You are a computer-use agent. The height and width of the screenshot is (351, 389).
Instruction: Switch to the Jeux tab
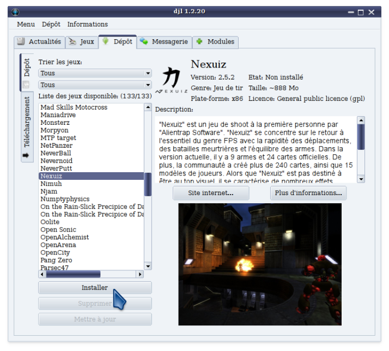click(x=82, y=42)
